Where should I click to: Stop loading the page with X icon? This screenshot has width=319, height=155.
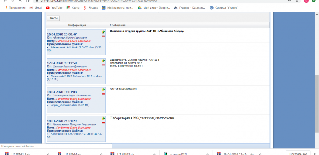(20, 1)
